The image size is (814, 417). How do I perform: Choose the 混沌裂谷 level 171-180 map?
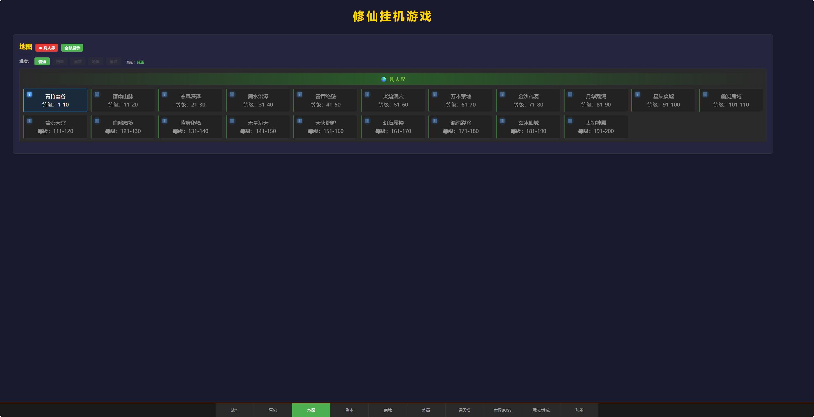[461, 127]
